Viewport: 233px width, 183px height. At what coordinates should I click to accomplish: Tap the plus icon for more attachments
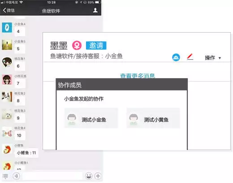coord(98,176)
